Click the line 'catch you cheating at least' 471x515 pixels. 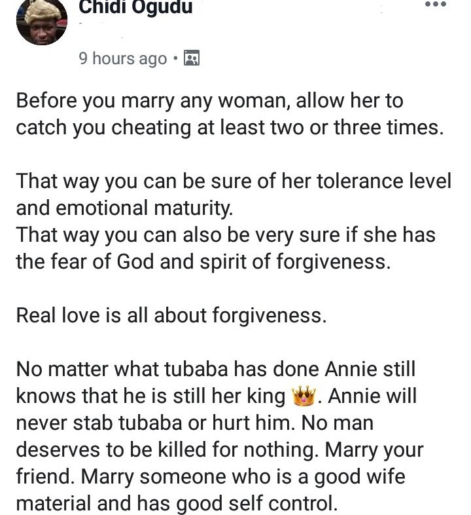(230, 127)
